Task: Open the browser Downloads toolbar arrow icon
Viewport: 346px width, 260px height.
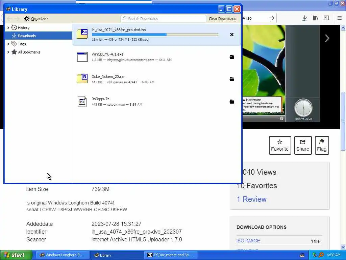Action: pyautogui.click(x=304, y=18)
